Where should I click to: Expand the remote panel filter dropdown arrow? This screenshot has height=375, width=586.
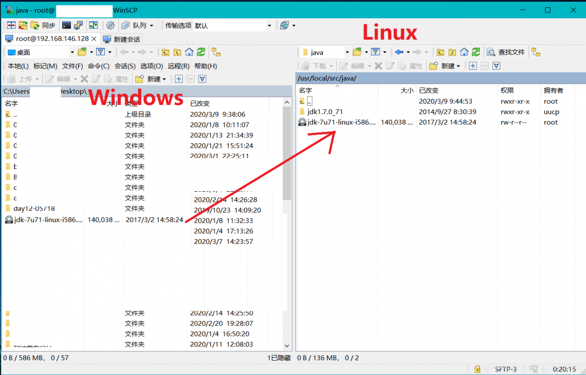(385, 52)
